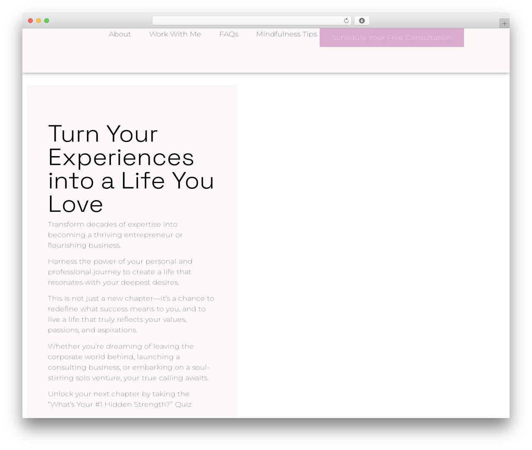Select paragraph starting "Transform decades of expertise"
This screenshot has height=450, width=532.
pyautogui.click(x=115, y=235)
